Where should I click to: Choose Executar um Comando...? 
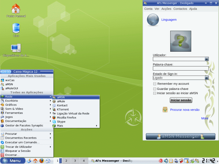(27, 142)
